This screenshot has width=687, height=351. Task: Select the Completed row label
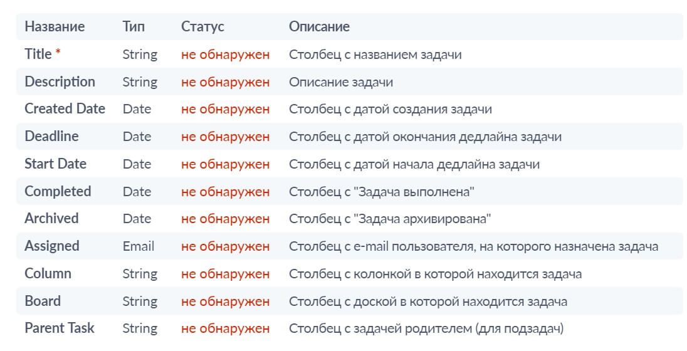(x=58, y=191)
